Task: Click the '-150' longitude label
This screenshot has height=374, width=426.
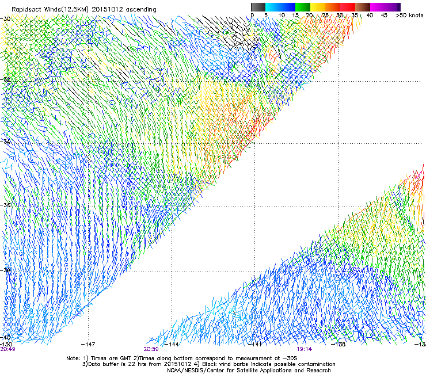Action: [x=6, y=344]
